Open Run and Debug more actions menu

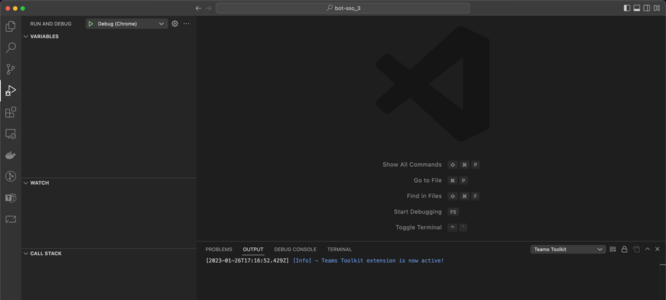tap(187, 24)
